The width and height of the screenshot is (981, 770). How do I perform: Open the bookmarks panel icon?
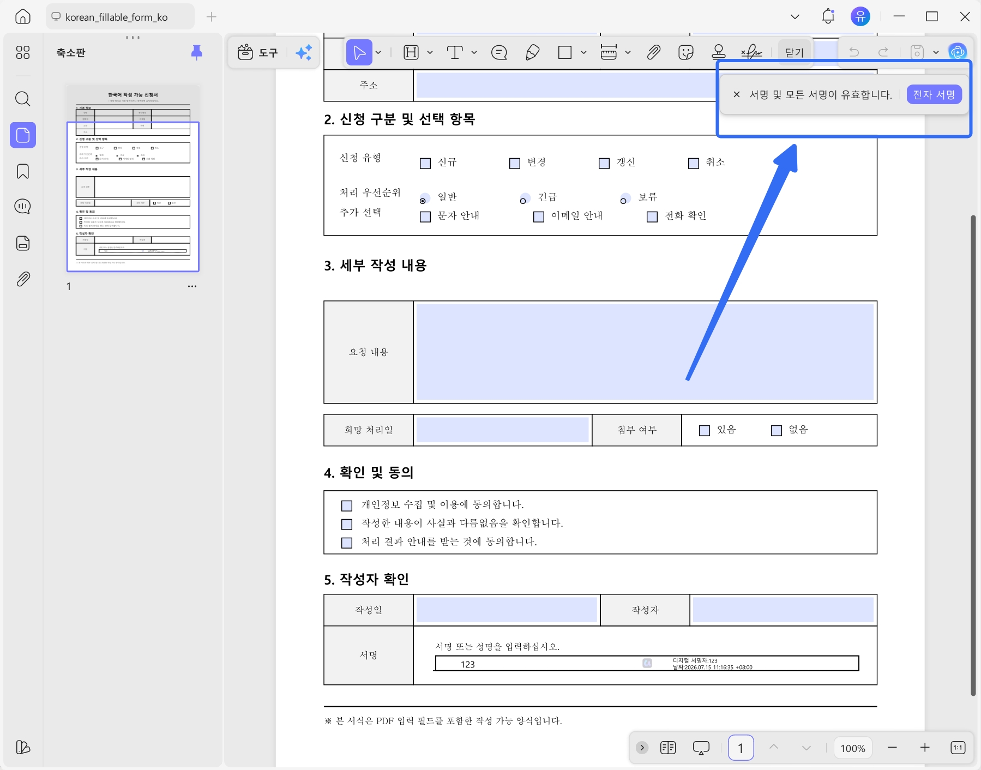tap(23, 171)
